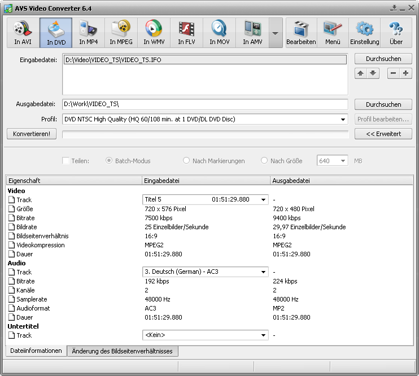Choose the In MP4 format icon
This screenshot has height=376, width=419.
click(x=89, y=33)
